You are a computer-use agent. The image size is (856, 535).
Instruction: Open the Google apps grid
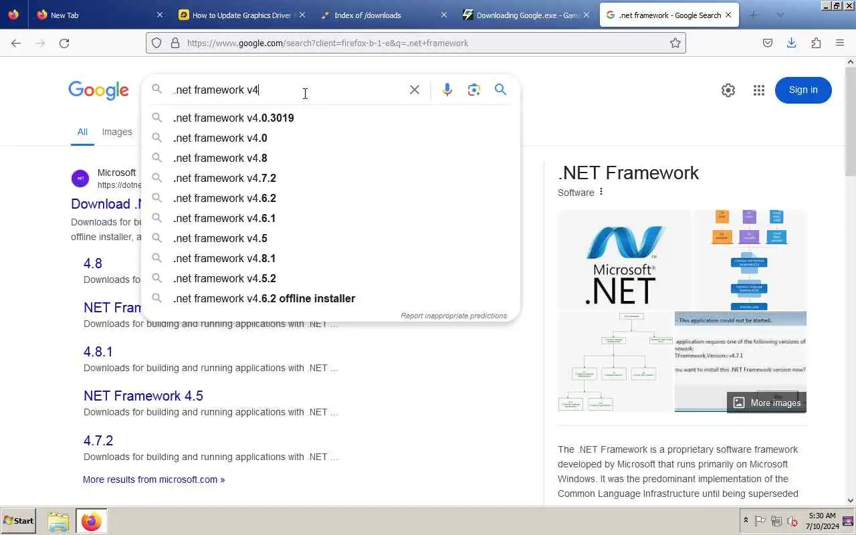pyautogui.click(x=758, y=90)
